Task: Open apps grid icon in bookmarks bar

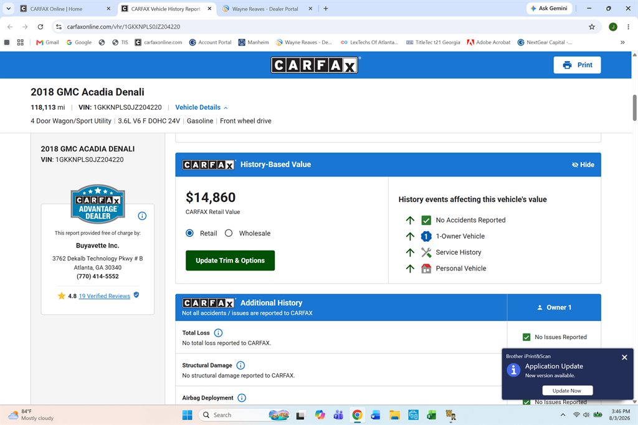Action: coord(21,42)
